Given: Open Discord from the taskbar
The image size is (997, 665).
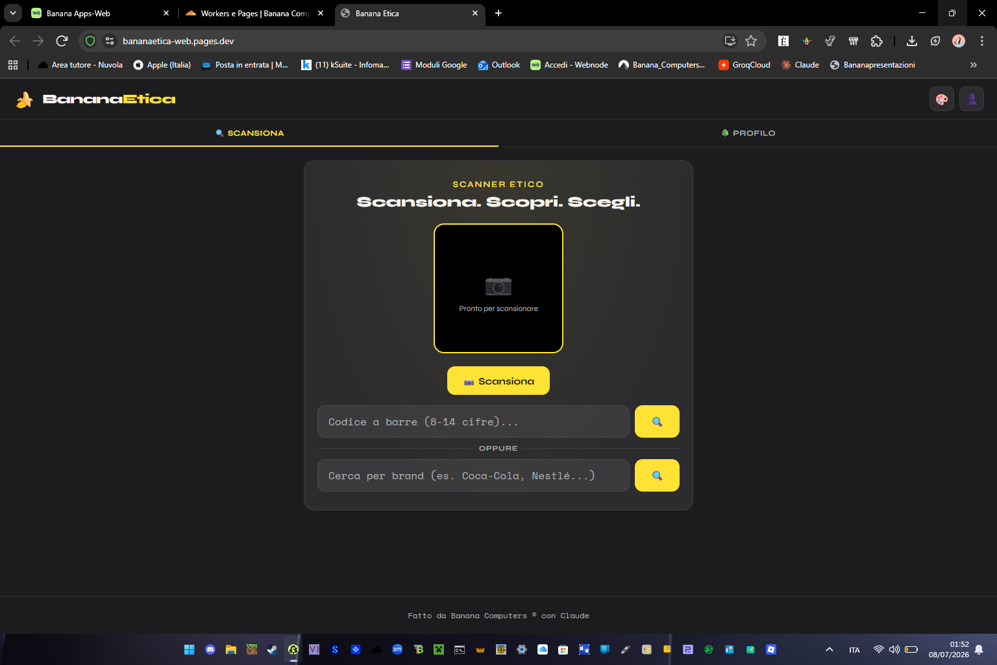Looking at the screenshot, I should [210, 649].
